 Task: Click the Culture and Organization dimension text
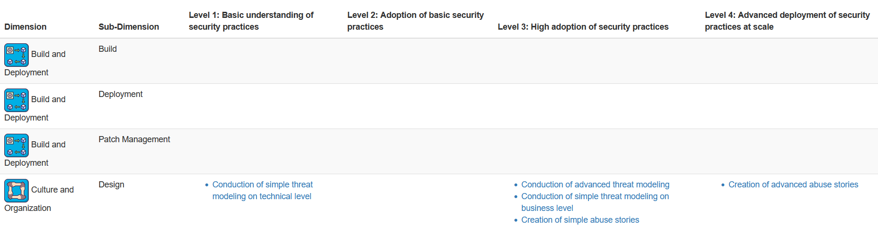[39, 199]
